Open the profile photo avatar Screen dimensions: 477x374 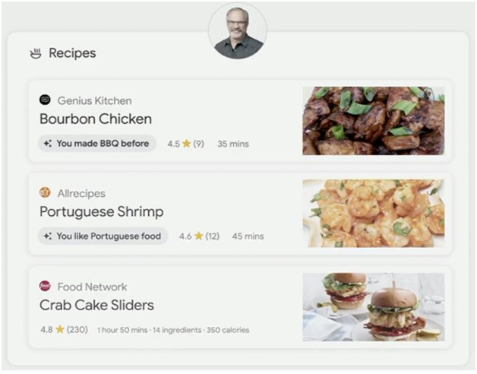(x=238, y=31)
